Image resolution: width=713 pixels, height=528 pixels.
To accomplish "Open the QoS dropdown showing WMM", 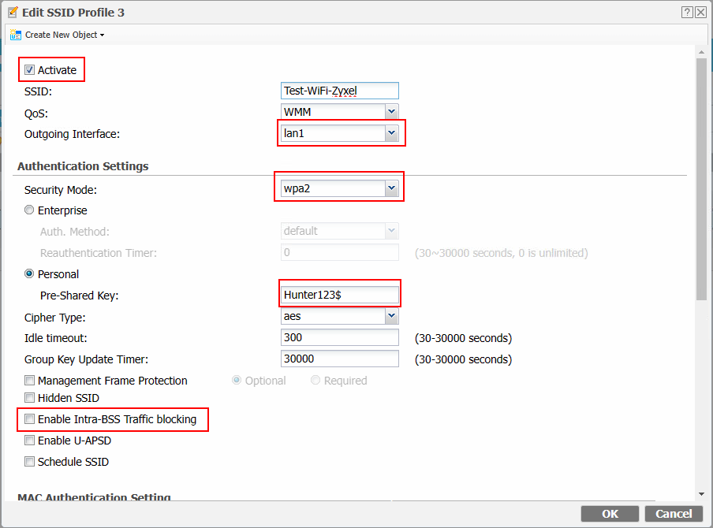I will [391, 111].
